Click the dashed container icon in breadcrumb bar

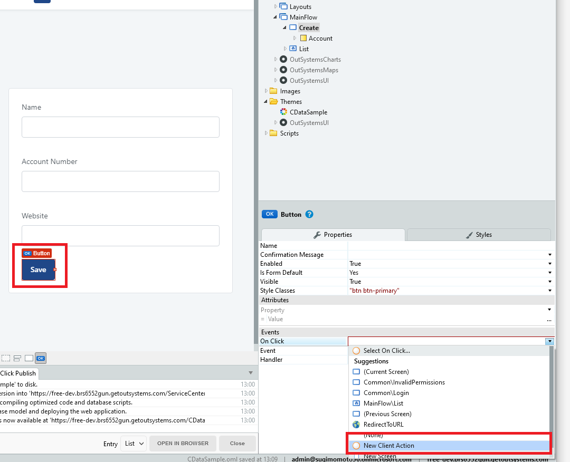pyautogui.click(x=6, y=358)
